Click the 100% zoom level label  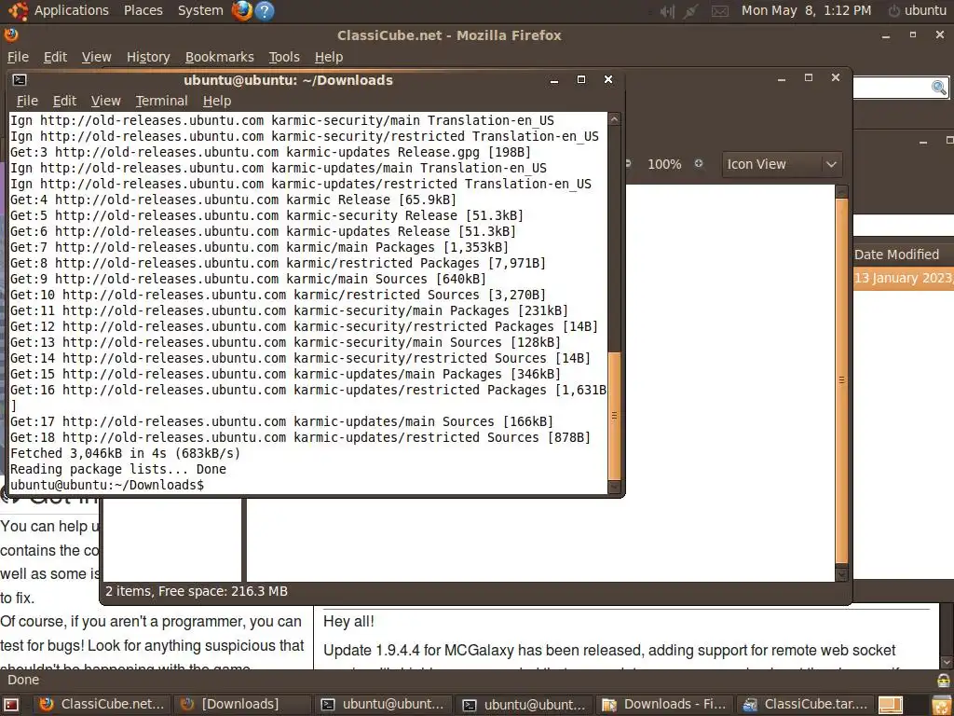(x=664, y=164)
